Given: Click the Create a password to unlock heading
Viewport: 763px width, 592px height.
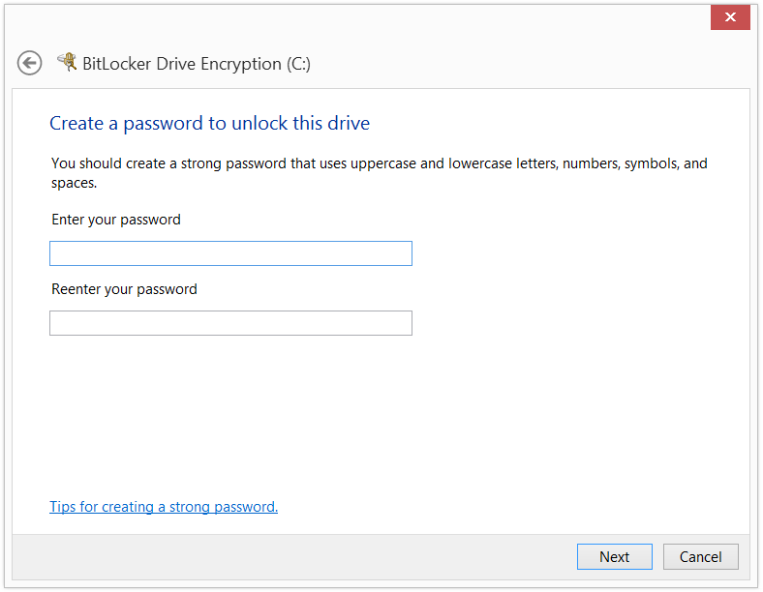Looking at the screenshot, I should [x=210, y=124].
